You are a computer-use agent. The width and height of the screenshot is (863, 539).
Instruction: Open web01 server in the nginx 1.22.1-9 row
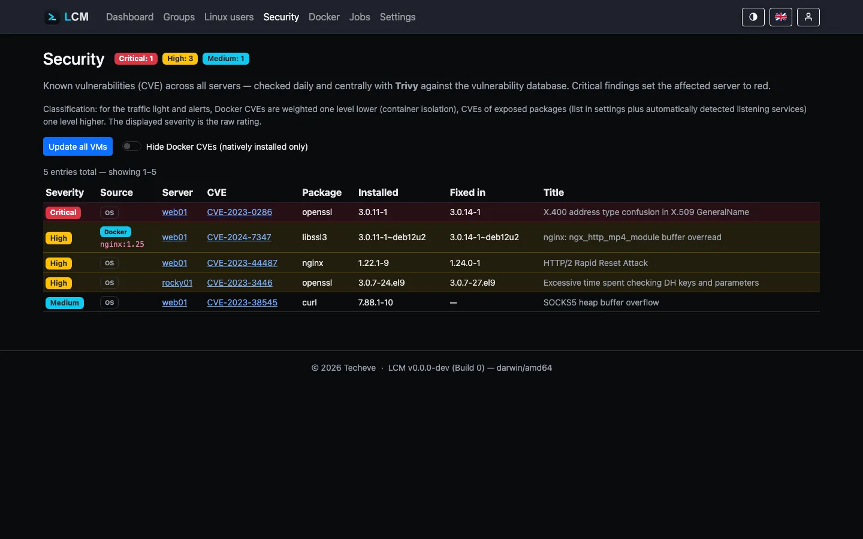pos(174,263)
